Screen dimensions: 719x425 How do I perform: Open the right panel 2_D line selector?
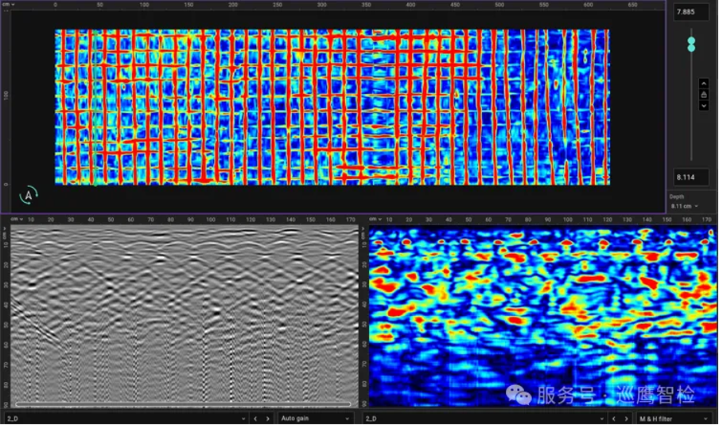(x=483, y=418)
